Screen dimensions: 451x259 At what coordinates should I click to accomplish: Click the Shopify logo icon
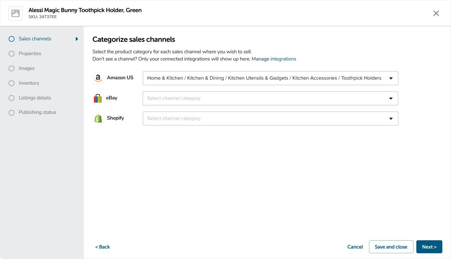pos(98,119)
